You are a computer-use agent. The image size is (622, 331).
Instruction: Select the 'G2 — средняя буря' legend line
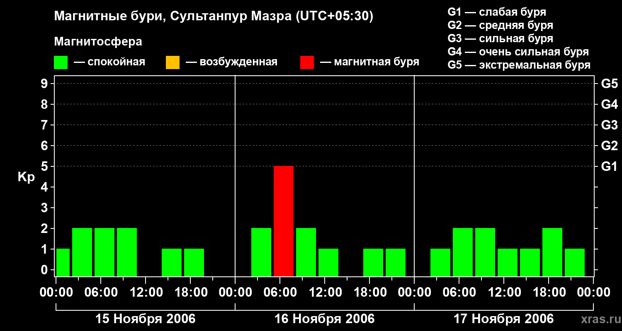click(x=501, y=25)
